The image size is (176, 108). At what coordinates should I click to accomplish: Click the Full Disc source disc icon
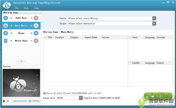coord(6,18)
